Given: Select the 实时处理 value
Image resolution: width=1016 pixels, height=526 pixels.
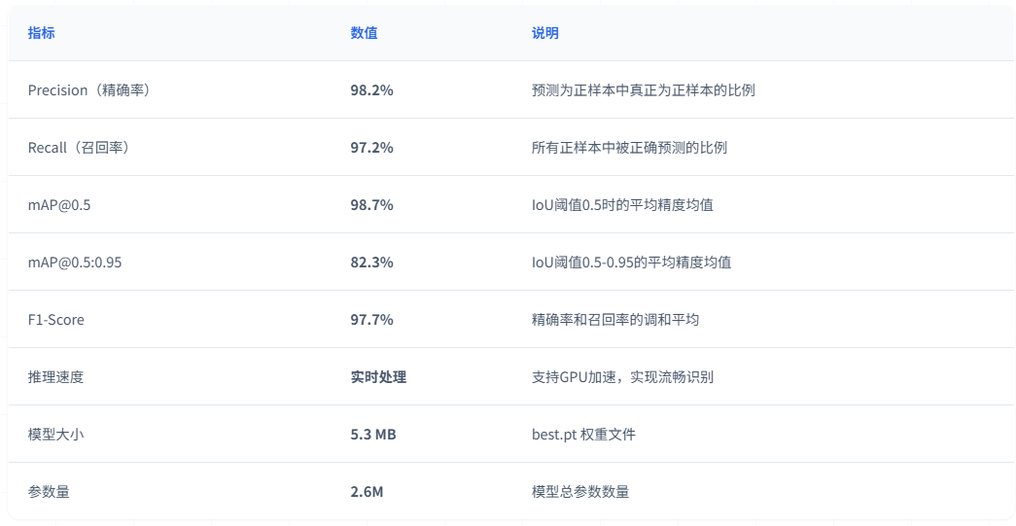Looking at the screenshot, I should [x=378, y=377].
